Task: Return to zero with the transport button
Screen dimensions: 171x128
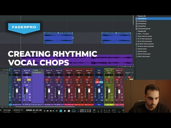Action: 57,111
